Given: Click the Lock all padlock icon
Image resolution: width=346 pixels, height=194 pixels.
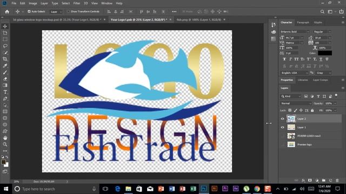Looking at the screenshot, I should coord(312,110).
